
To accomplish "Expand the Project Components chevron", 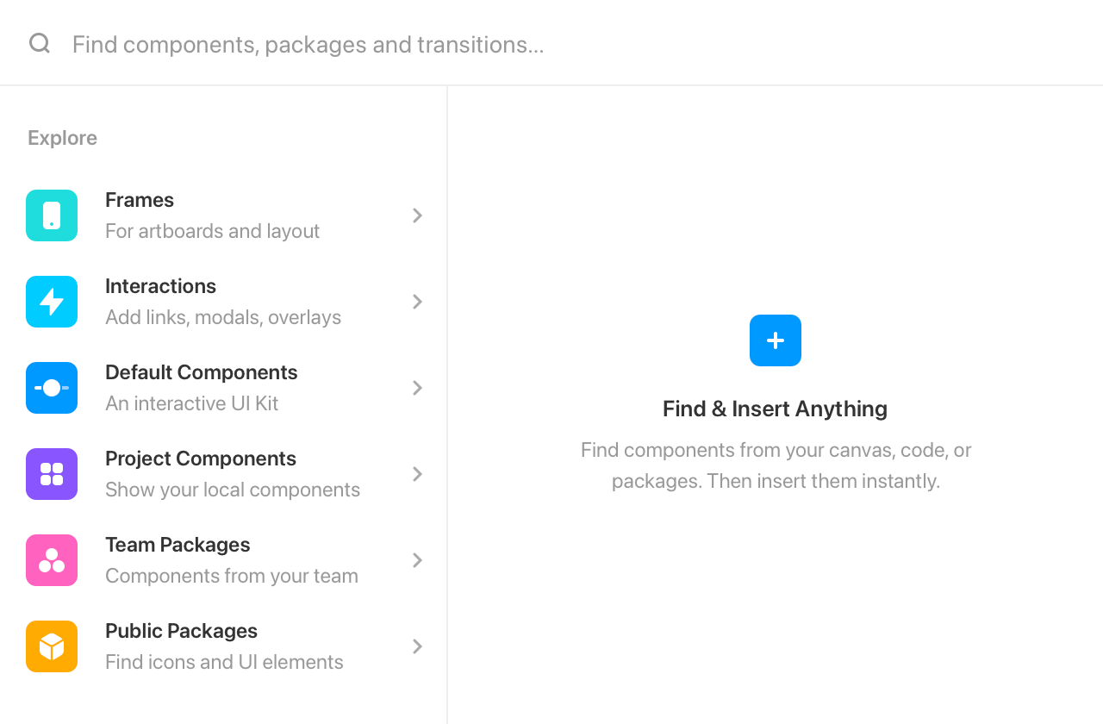I will point(417,474).
